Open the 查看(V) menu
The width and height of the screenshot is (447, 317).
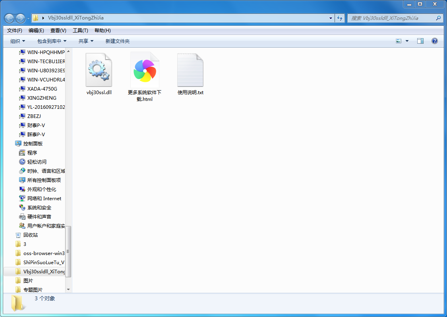[58, 31]
